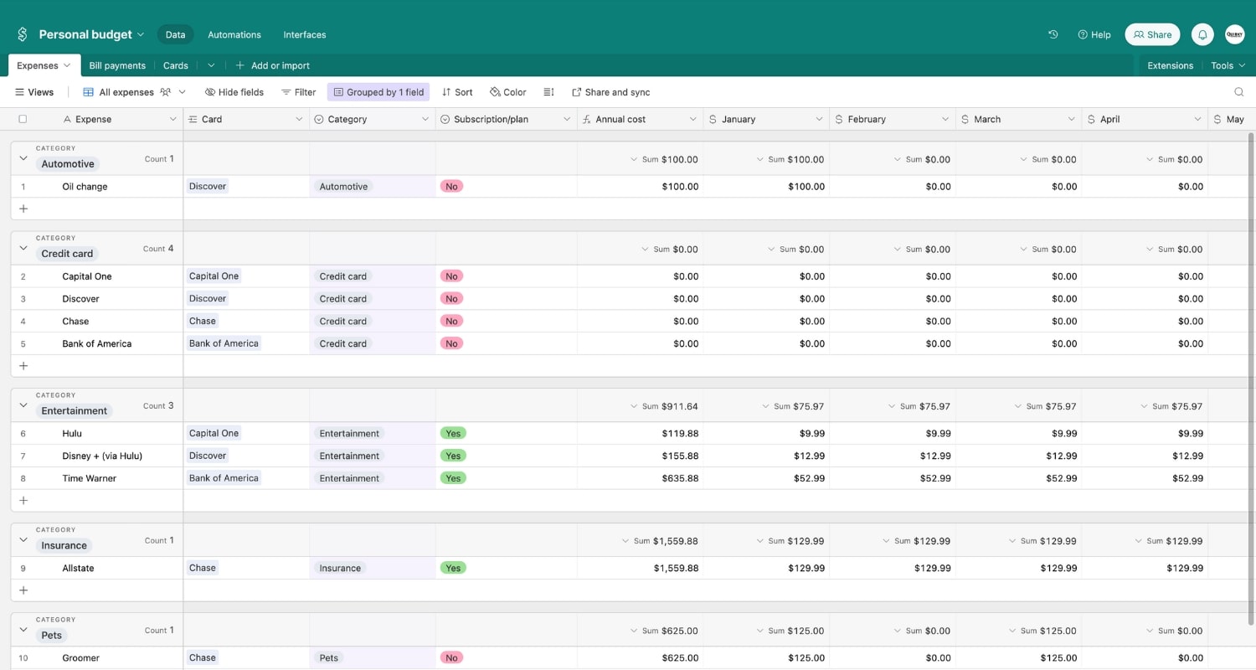Open the Grouped by 1 field menu

(378, 92)
